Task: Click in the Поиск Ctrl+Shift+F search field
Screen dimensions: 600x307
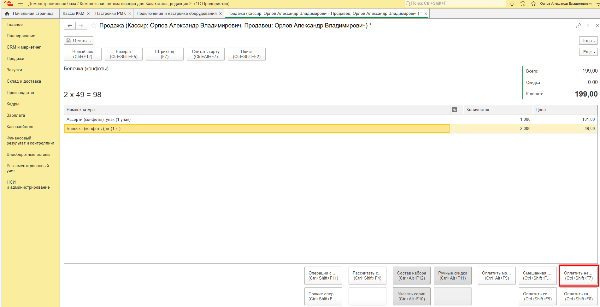Action: pos(456,3)
